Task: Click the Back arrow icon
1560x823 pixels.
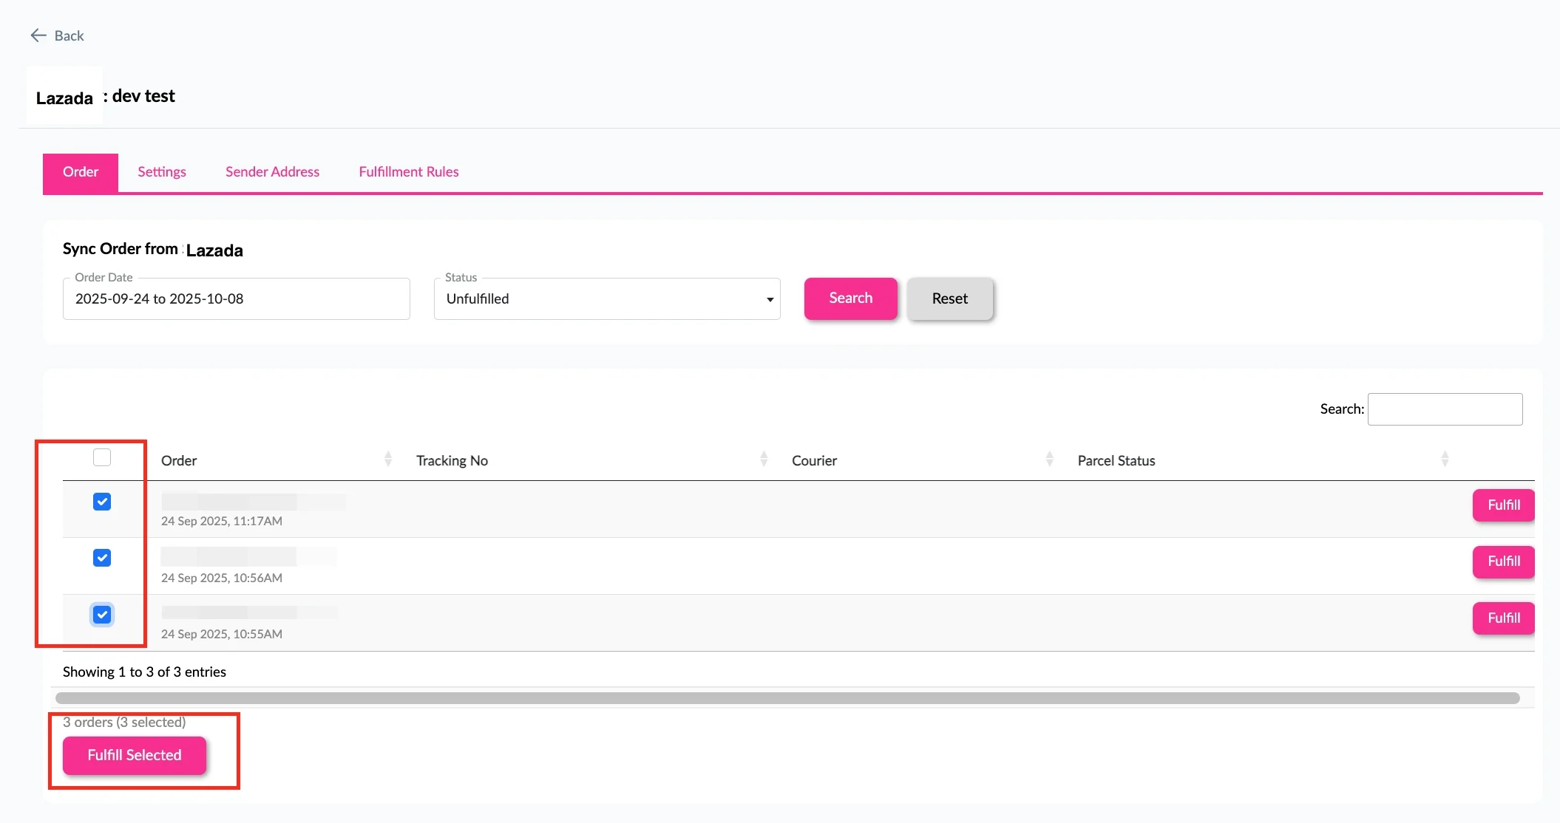Action: [x=38, y=35]
